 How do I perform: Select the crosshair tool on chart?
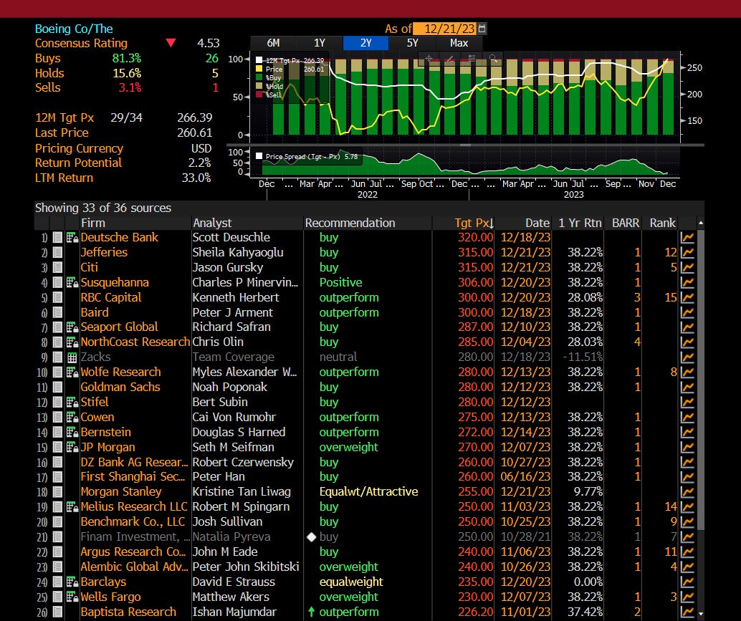coord(429,59)
